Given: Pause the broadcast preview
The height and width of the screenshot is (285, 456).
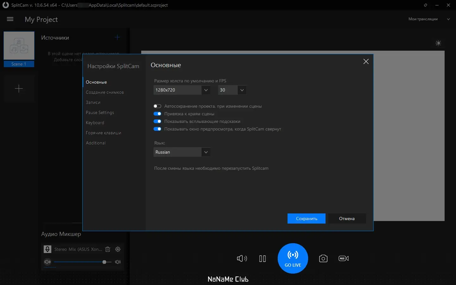Looking at the screenshot, I should click(x=263, y=258).
